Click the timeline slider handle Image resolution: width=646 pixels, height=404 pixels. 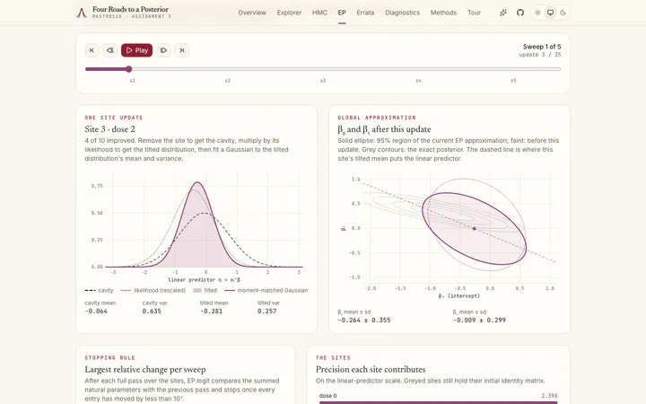click(x=129, y=69)
